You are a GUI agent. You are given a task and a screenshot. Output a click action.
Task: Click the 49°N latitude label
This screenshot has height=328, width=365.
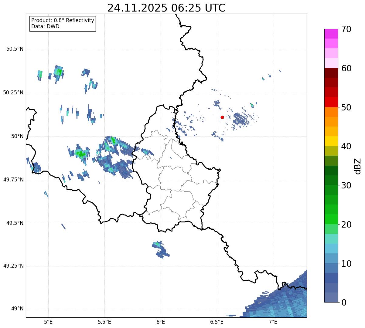tap(18, 309)
